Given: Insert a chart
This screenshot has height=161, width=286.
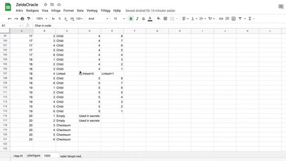Looking at the screenshot, I should [233, 19].
